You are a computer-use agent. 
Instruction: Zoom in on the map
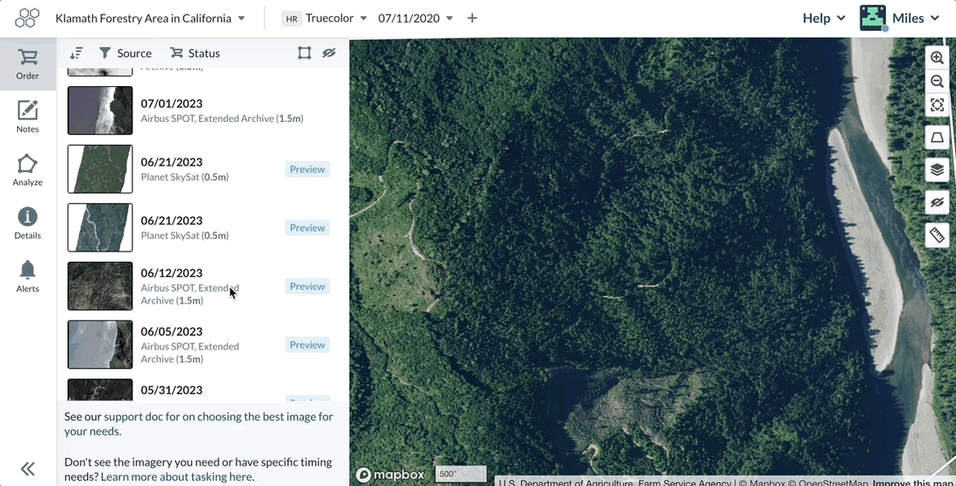937,58
